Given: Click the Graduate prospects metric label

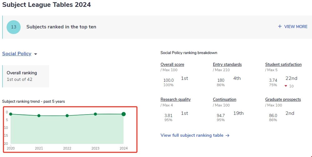Looking at the screenshot, I should pyautogui.click(x=283, y=100).
